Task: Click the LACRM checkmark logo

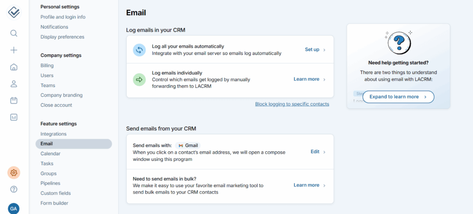Action: coord(14,12)
